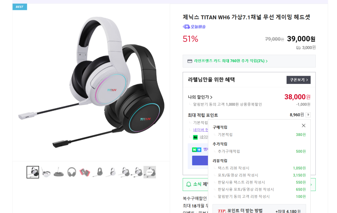Click the green Naver Pay N icon

coord(195,137)
